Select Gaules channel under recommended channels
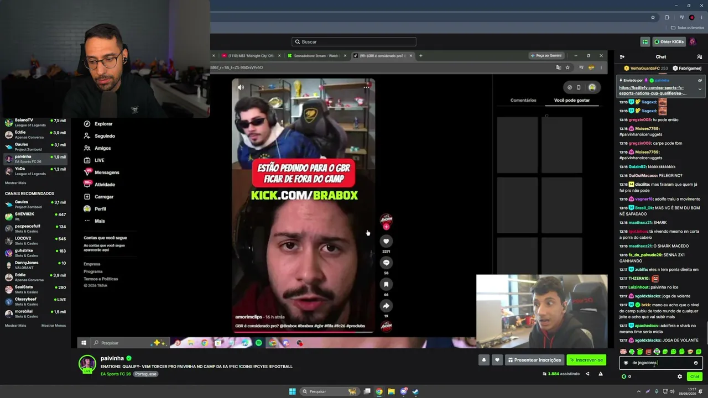The image size is (708, 398). click(x=35, y=204)
